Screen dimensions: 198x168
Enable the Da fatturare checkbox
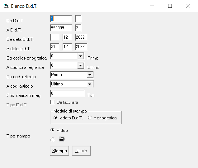(x=53, y=102)
